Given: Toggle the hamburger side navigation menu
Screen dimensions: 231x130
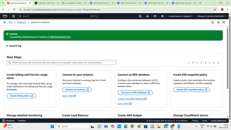Looking at the screenshot, I should click(x=5, y=23).
